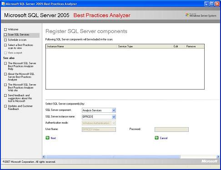Open About the Microsoft SQL Server Best Practices Analyzer

pos(21,77)
